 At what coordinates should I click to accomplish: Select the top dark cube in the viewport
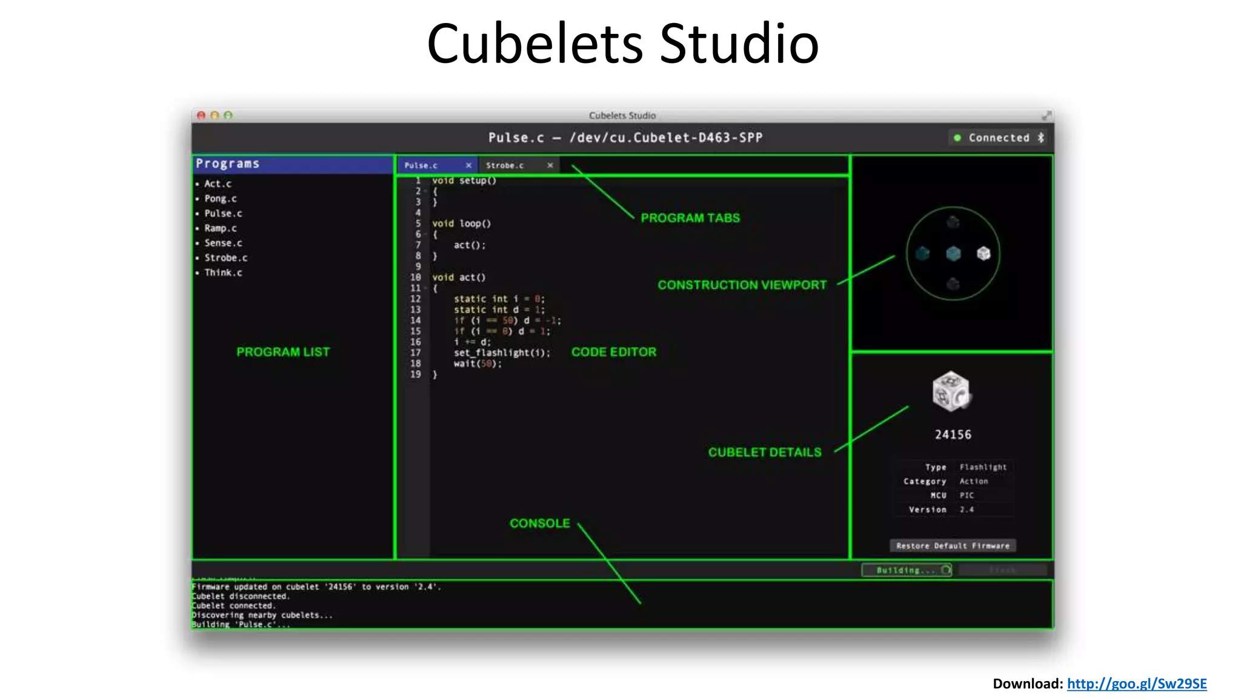click(953, 222)
